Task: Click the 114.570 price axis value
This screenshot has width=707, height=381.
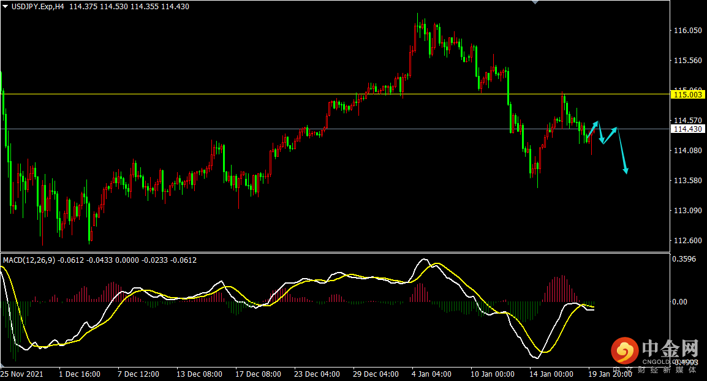Action: click(x=687, y=121)
